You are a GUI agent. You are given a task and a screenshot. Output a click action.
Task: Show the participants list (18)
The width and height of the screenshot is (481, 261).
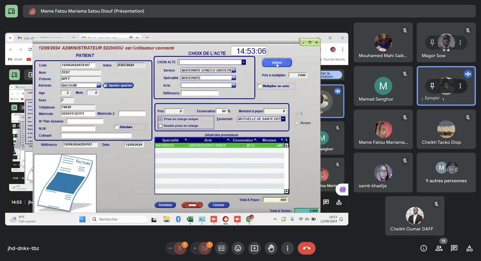coord(439,248)
